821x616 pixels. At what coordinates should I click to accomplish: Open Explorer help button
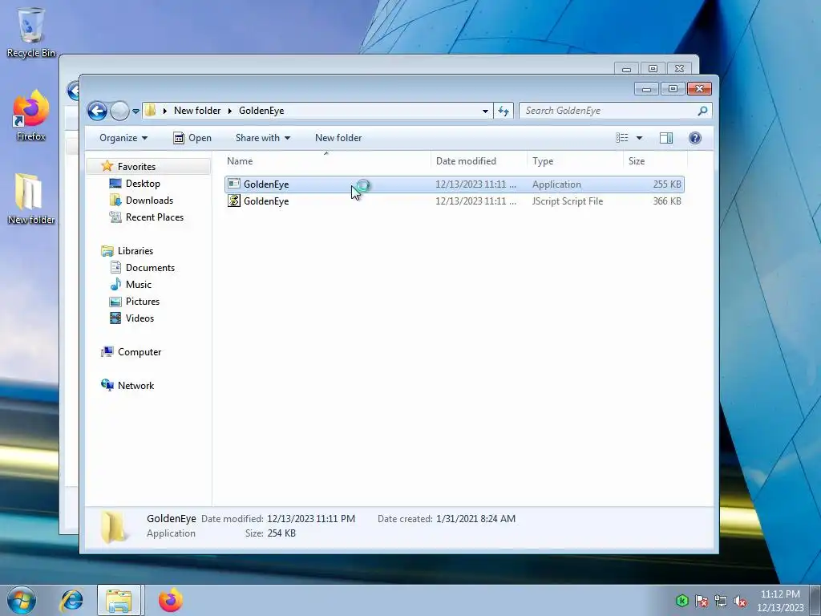[695, 138]
